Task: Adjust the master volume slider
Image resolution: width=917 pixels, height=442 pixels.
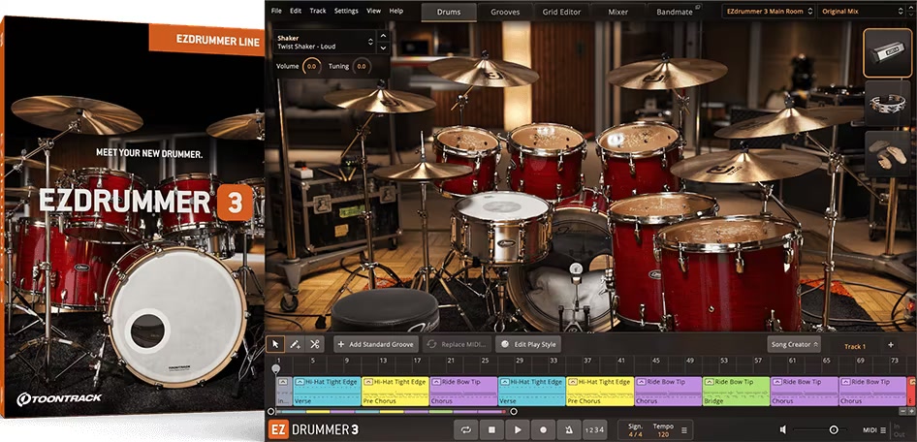Action: tap(833, 429)
